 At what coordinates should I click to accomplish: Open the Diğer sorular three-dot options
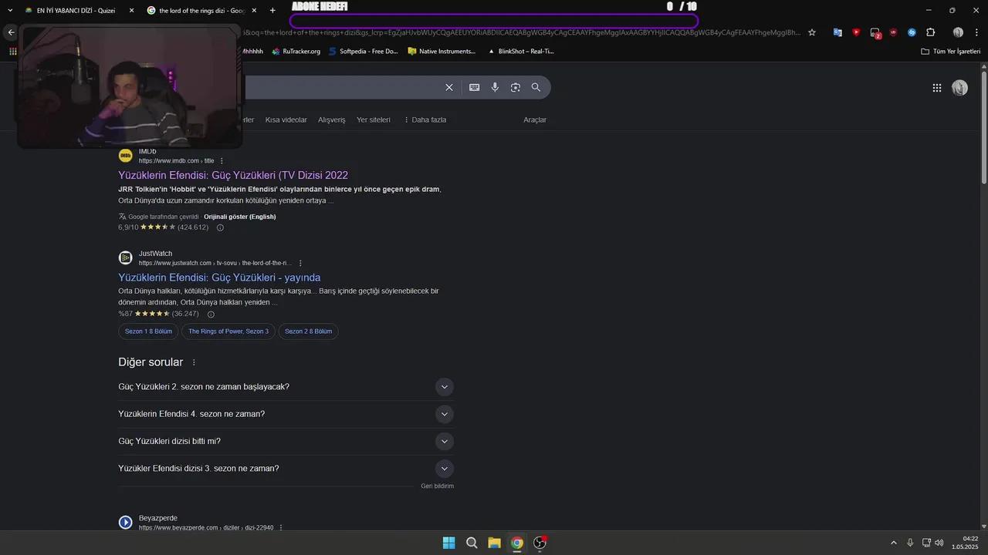tap(194, 362)
